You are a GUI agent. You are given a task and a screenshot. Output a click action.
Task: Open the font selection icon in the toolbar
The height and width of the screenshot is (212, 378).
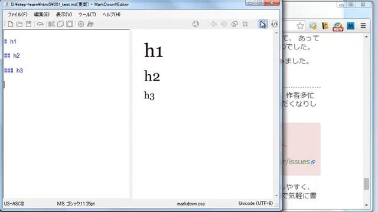point(90,24)
